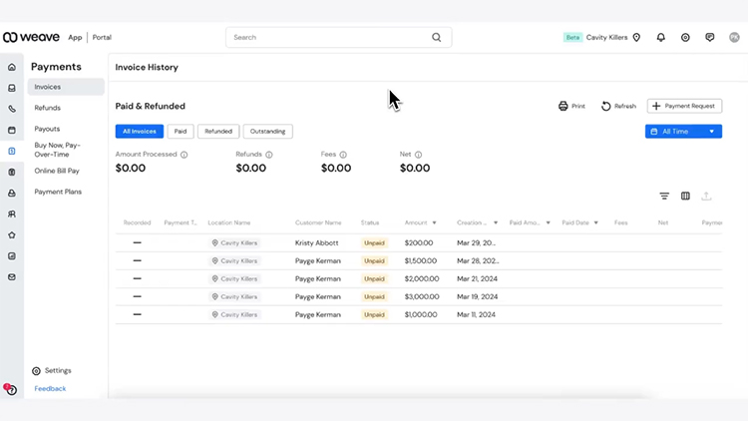
Task: Select the Paid filter chip
Action: tap(180, 132)
